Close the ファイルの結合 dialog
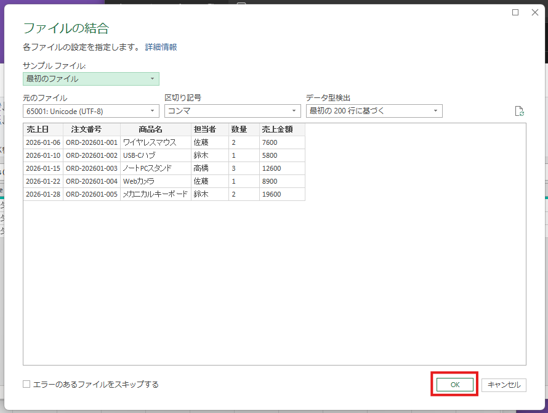548x413 pixels. tap(534, 12)
